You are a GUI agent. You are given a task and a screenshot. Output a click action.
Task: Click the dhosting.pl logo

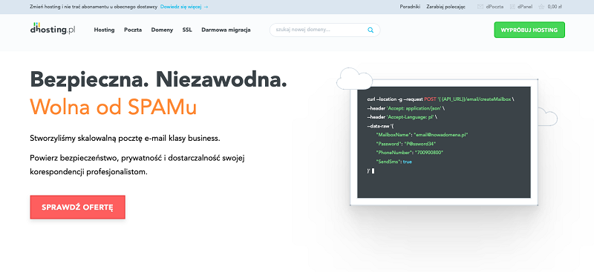click(53, 29)
